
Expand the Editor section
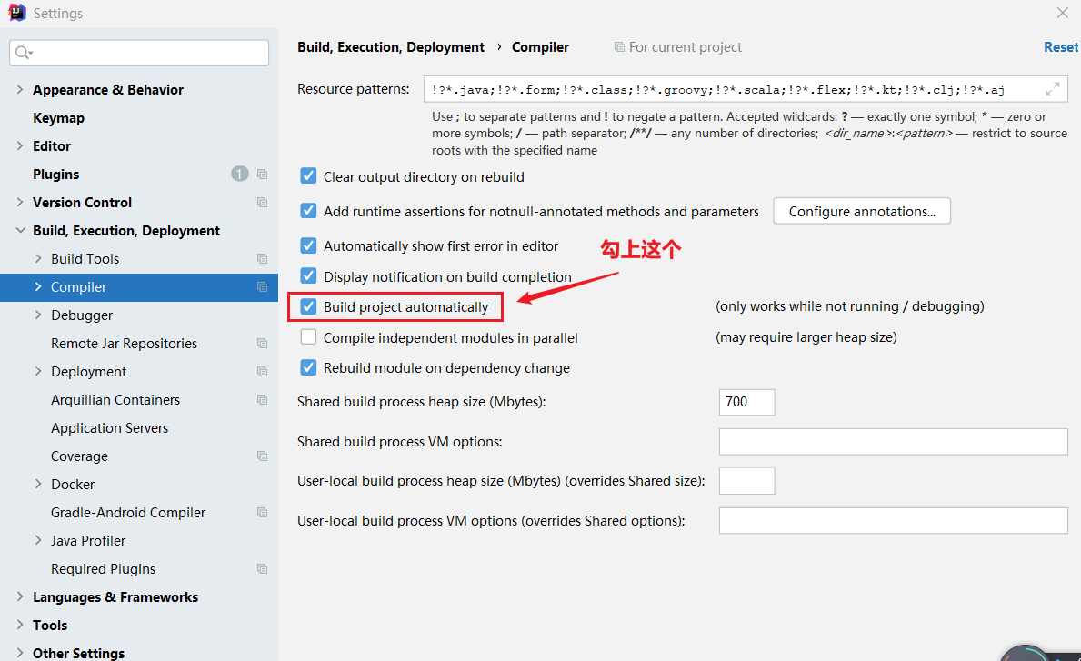pos(19,146)
